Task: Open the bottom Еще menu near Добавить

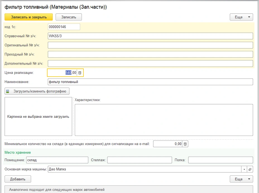Action: [241, 179]
